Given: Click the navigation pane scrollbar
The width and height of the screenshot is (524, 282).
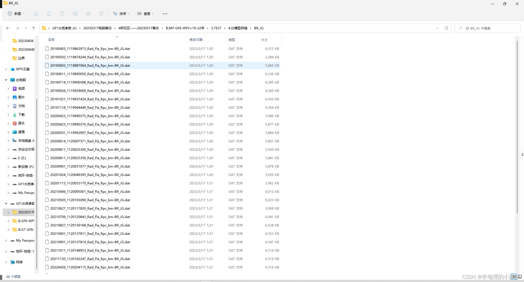Looking at the screenshot, I should (x=36, y=184).
